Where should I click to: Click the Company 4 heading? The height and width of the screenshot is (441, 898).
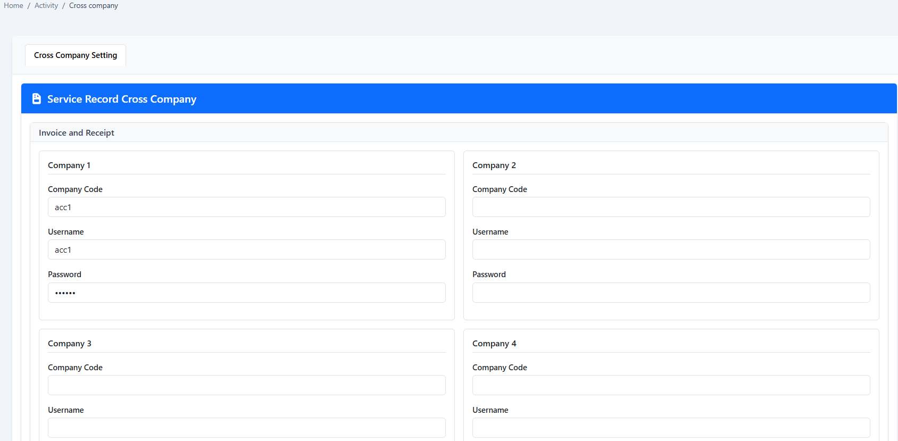tap(494, 344)
